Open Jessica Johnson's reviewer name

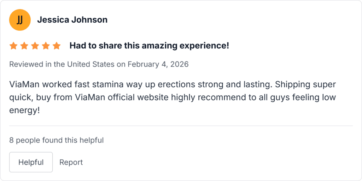pos(72,20)
